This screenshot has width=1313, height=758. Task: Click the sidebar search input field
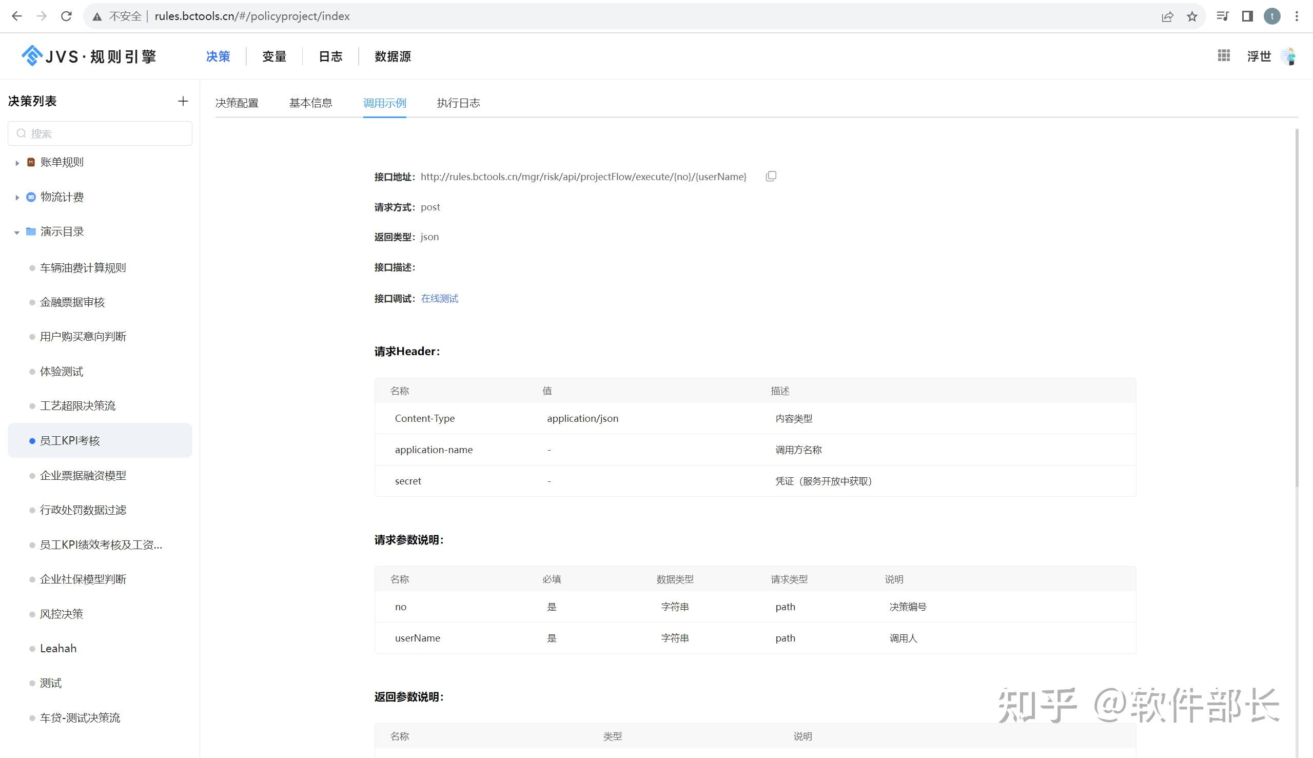tap(100, 133)
